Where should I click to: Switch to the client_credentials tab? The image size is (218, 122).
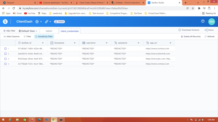coord(70,31)
